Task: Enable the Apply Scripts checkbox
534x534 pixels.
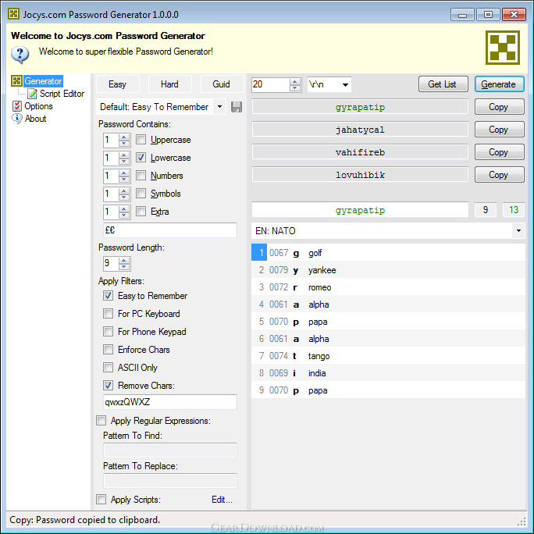Action: click(101, 500)
